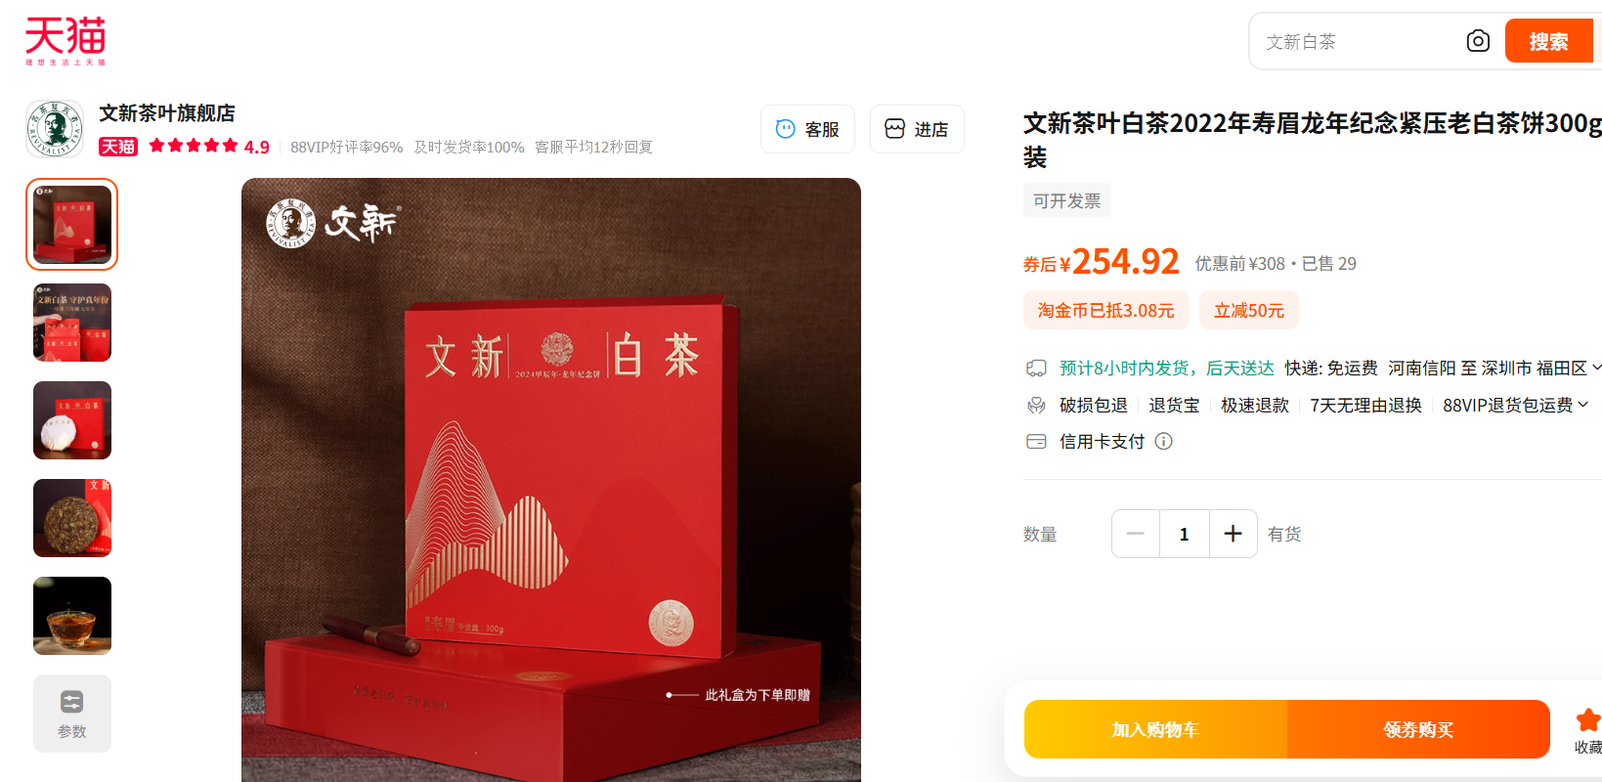The width and height of the screenshot is (1602, 782).
Task: Open the 参数 parameters panel
Action: point(72,714)
